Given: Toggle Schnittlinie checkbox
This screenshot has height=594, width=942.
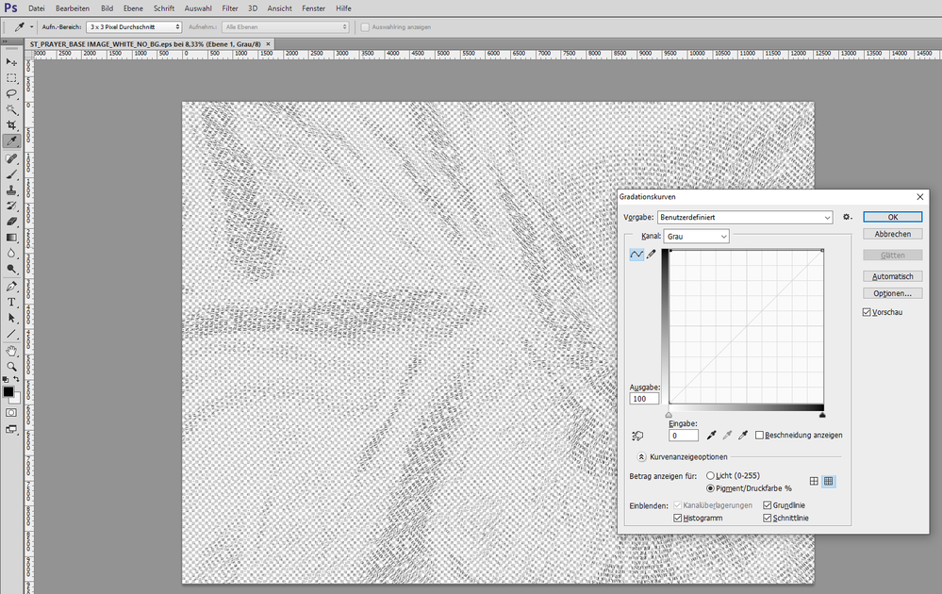Looking at the screenshot, I should pos(768,518).
